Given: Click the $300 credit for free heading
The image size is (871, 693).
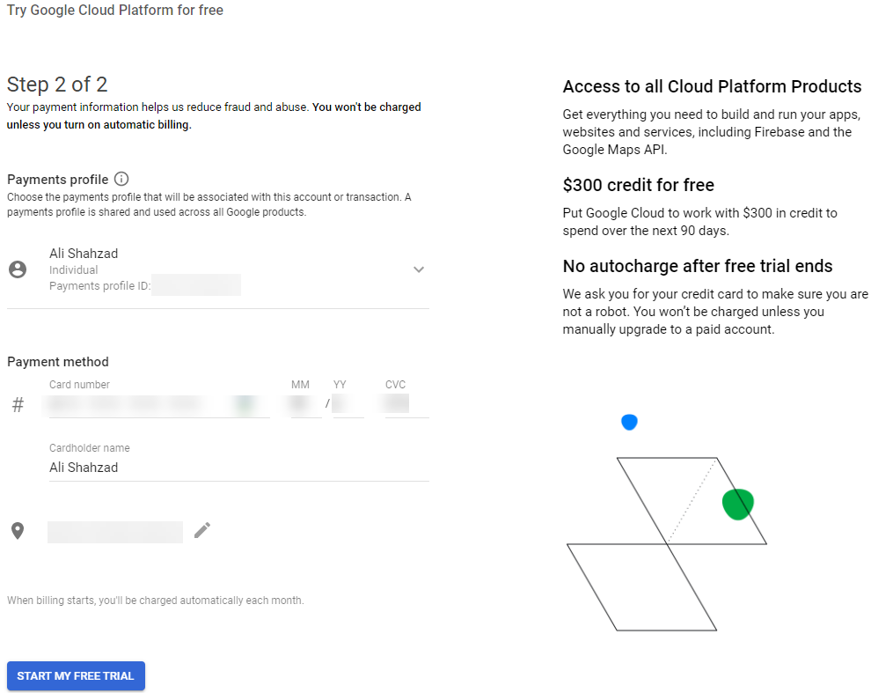Looking at the screenshot, I should 638,185.
